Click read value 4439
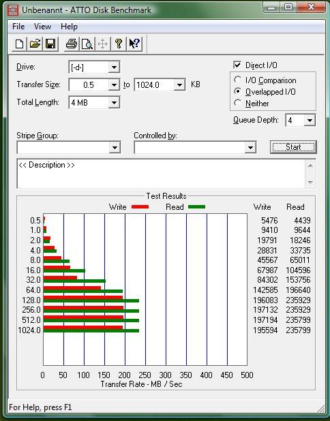This screenshot has height=421, width=330. [302, 221]
